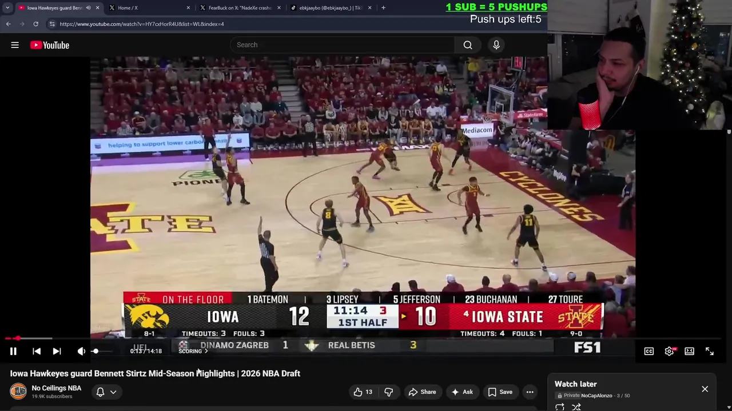View site information icon in address bar

52,24
